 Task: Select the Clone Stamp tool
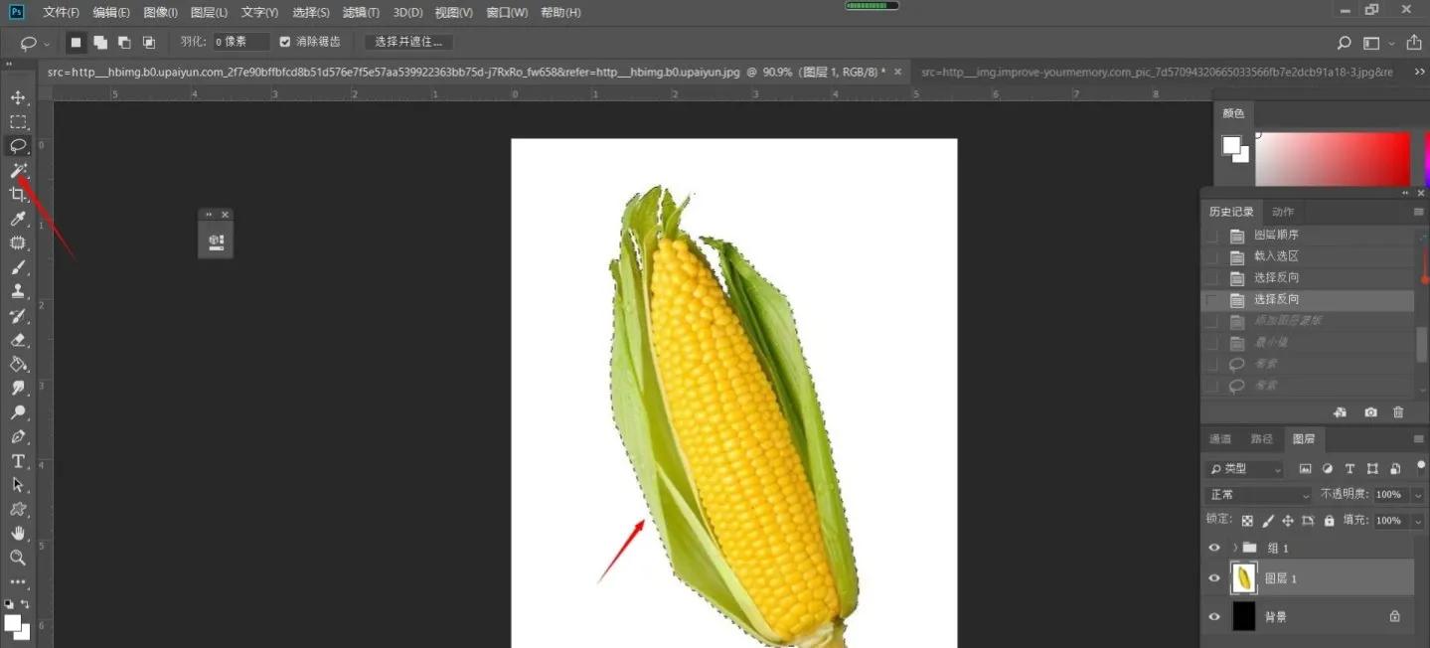pyautogui.click(x=18, y=291)
